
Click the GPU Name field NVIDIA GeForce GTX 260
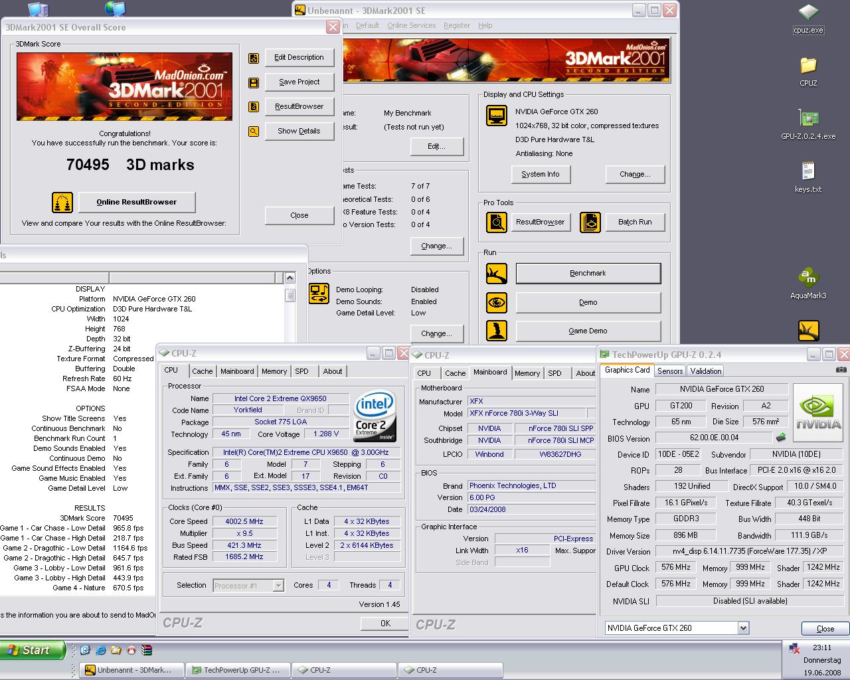pyautogui.click(x=722, y=389)
